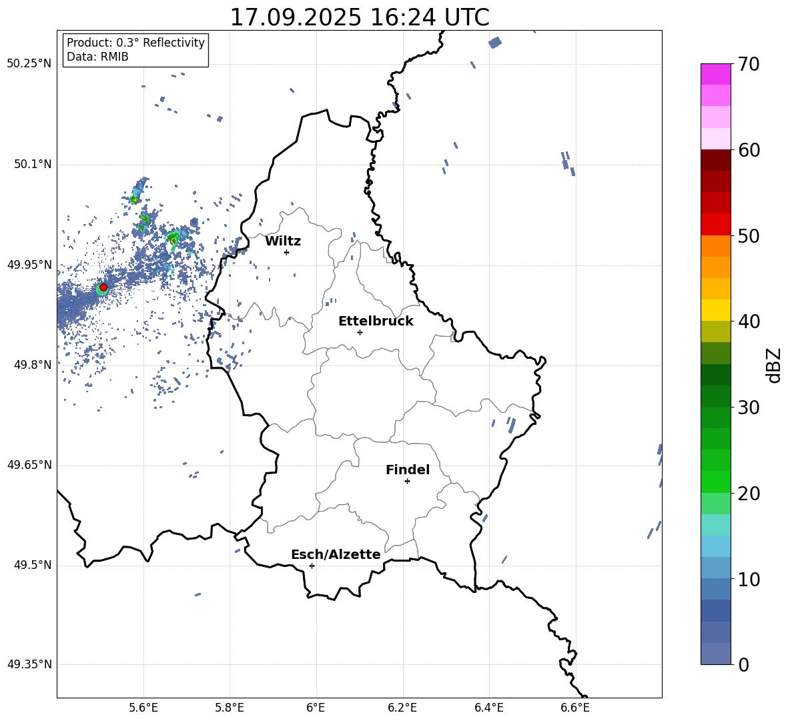
Task: Click the Product 0.3° Reflectivity info box
Action: coord(135,50)
